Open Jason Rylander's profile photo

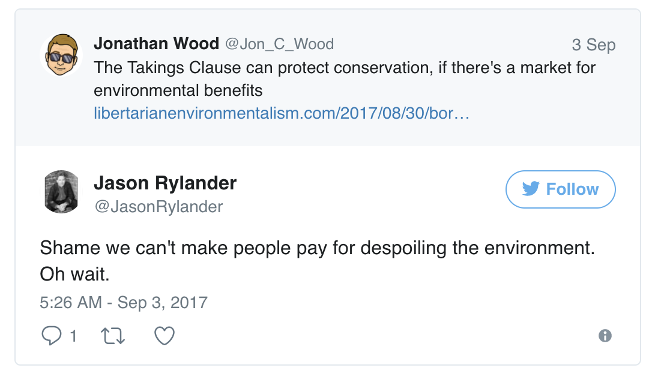pyautogui.click(x=61, y=192)
